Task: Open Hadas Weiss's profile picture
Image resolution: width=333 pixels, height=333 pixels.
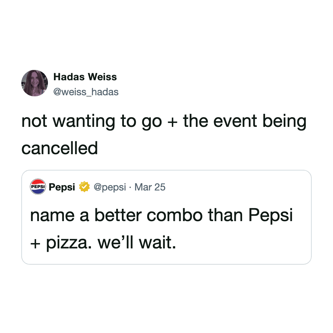Action: coord(35,83)
